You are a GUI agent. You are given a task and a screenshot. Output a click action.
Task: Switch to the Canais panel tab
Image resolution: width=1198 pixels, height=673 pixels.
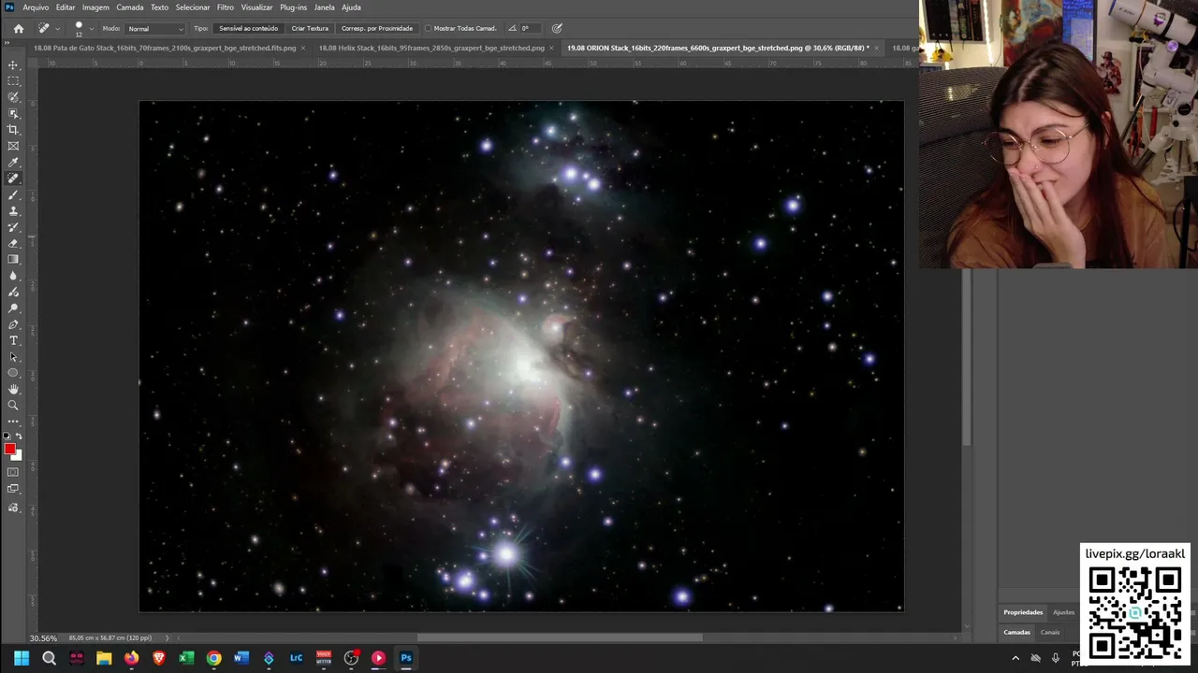tap(1050, 632)
